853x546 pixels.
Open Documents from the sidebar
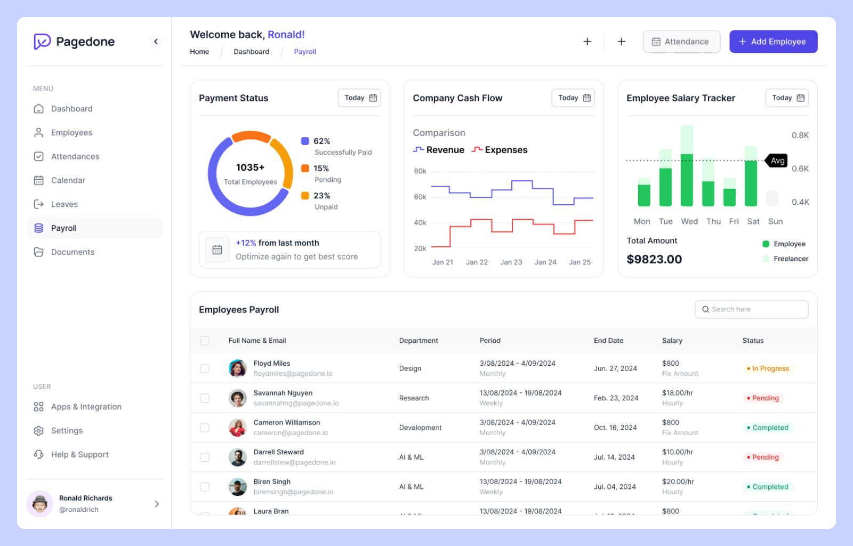94,252
